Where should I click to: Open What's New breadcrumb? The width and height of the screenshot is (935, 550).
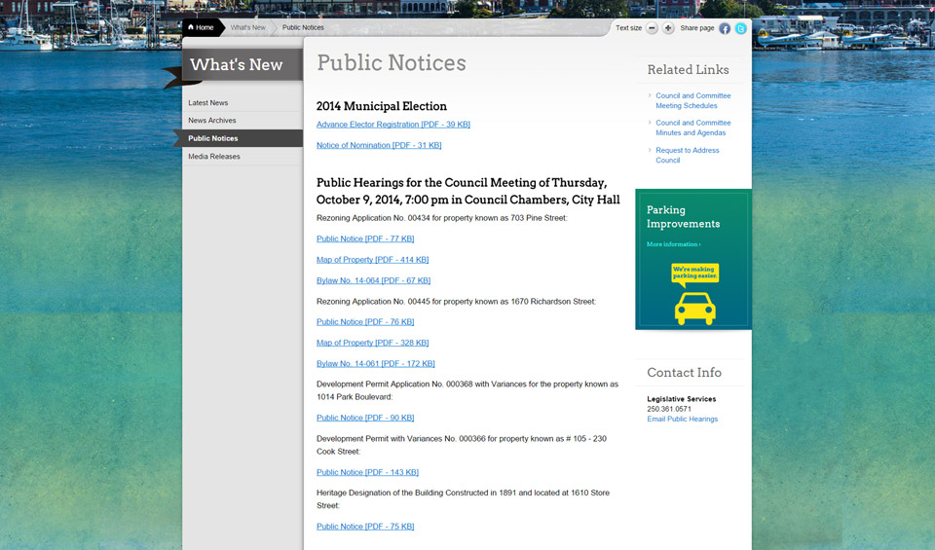tap(247, 27)
